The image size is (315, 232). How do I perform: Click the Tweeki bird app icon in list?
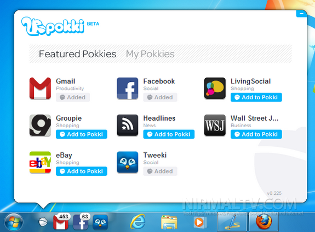[x=127, y=162]
